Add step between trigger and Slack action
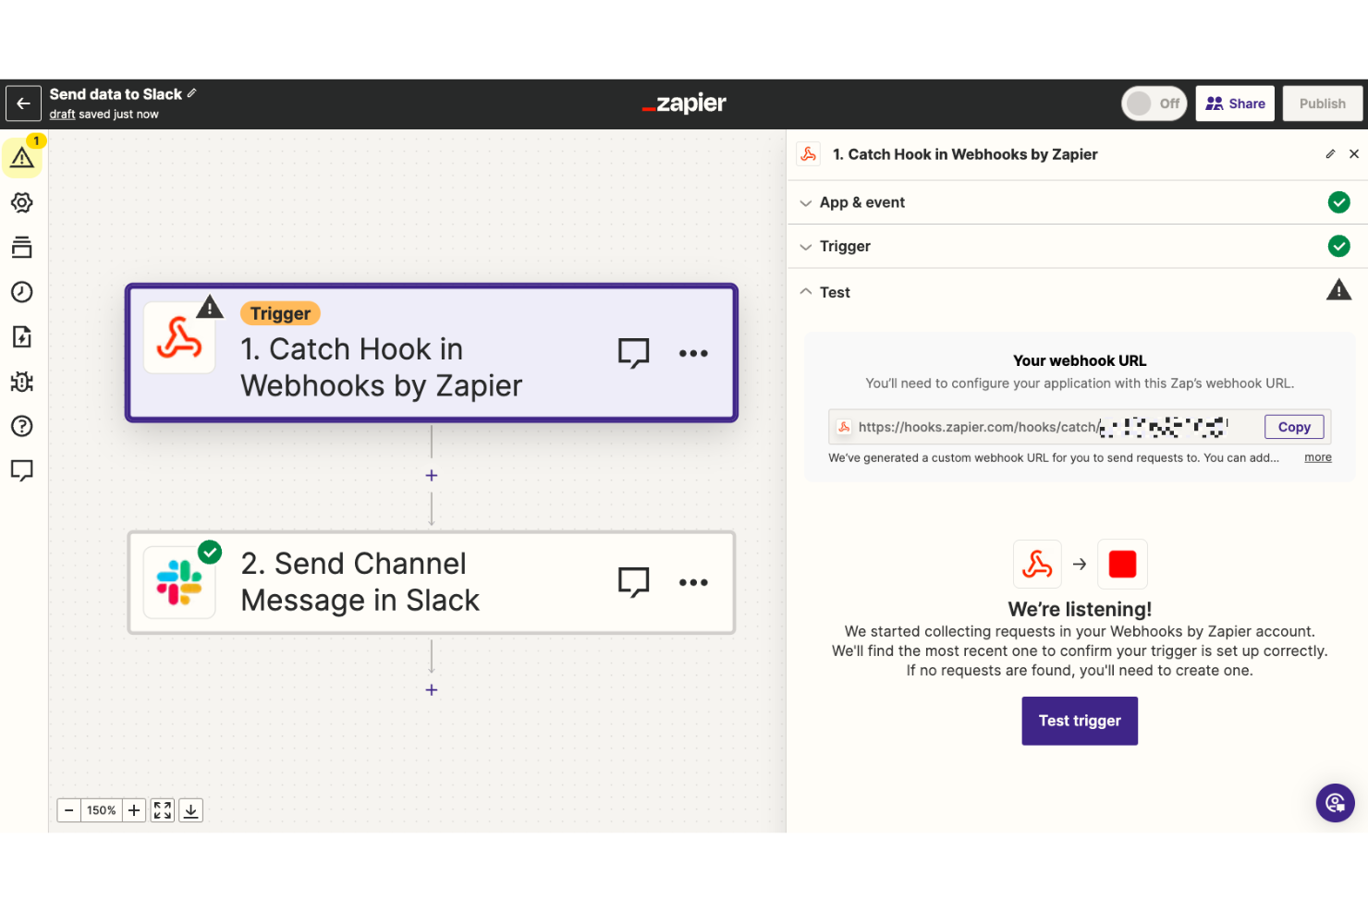Viewport: 1368px width, 912px height. coord(432,475)
